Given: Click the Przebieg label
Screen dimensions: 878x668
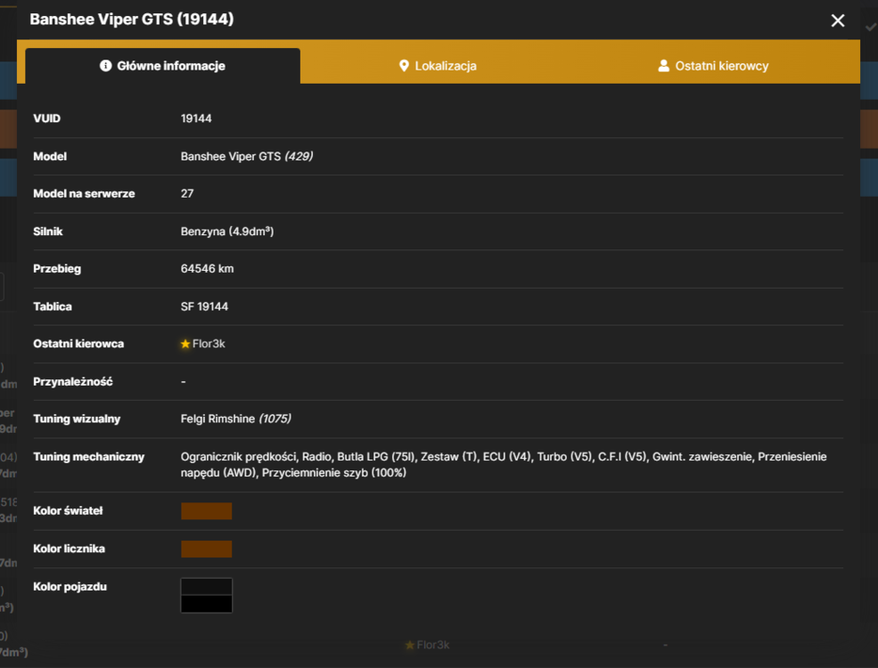Looking at the screenshot, I should (57, 269).
